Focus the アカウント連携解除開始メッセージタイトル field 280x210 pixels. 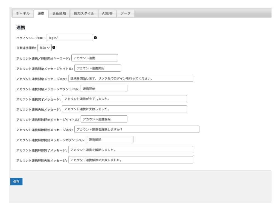(x=104, y=119)
